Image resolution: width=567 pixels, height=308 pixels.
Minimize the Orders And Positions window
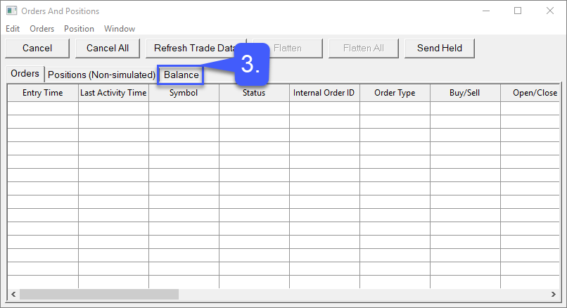coord(486,11)
